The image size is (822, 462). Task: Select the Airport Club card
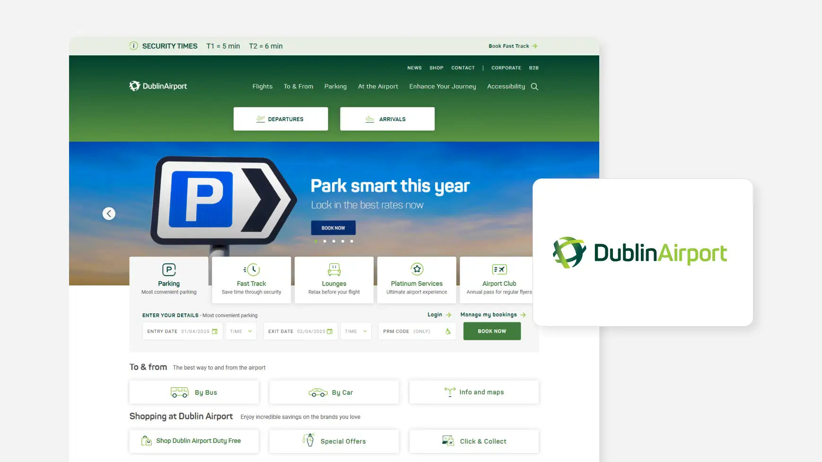pos(497,280)
